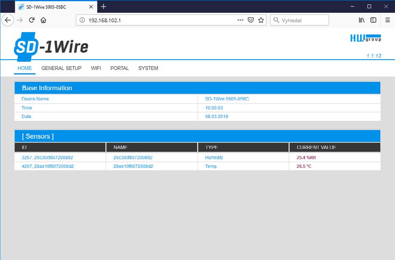Open page actions three-dot menu

240,20
